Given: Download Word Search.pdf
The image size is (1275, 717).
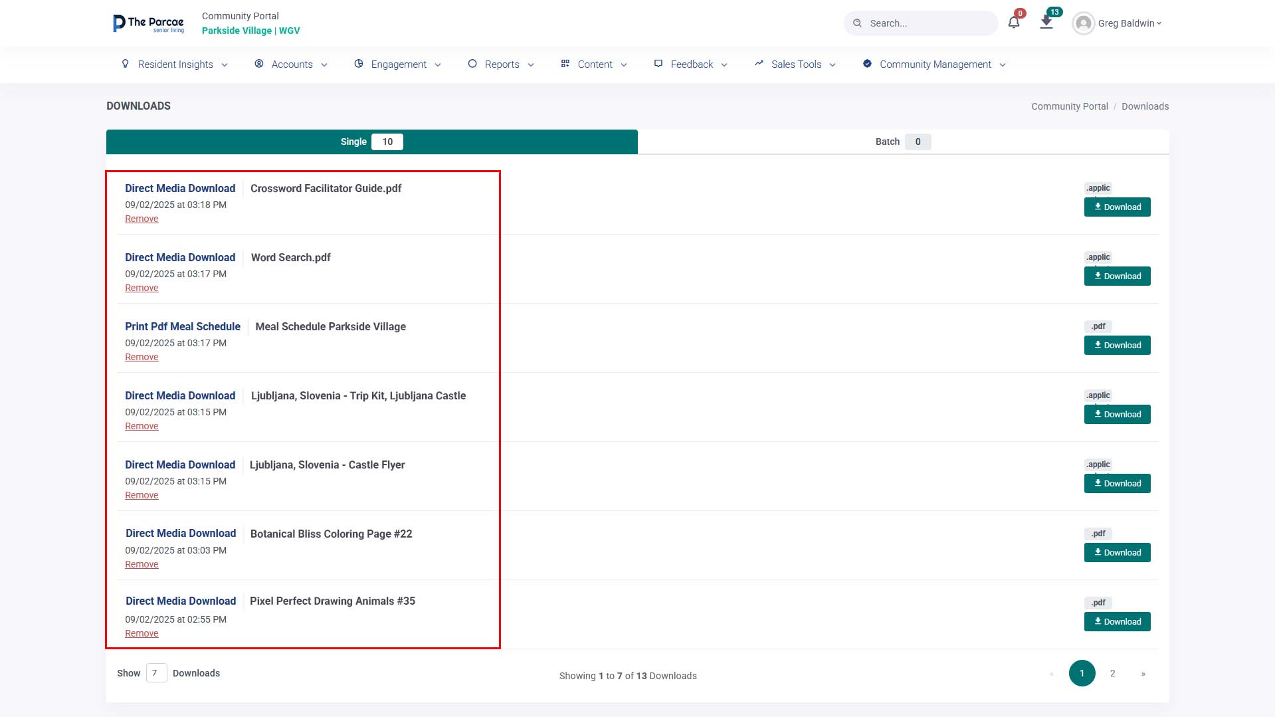Looking at the screenshot, I should pos(1117,276).
